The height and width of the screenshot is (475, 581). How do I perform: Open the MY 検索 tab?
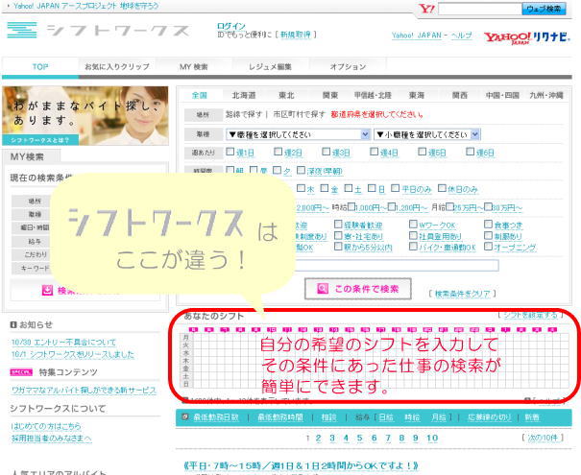pyautogui.click(x=194, y=67)
